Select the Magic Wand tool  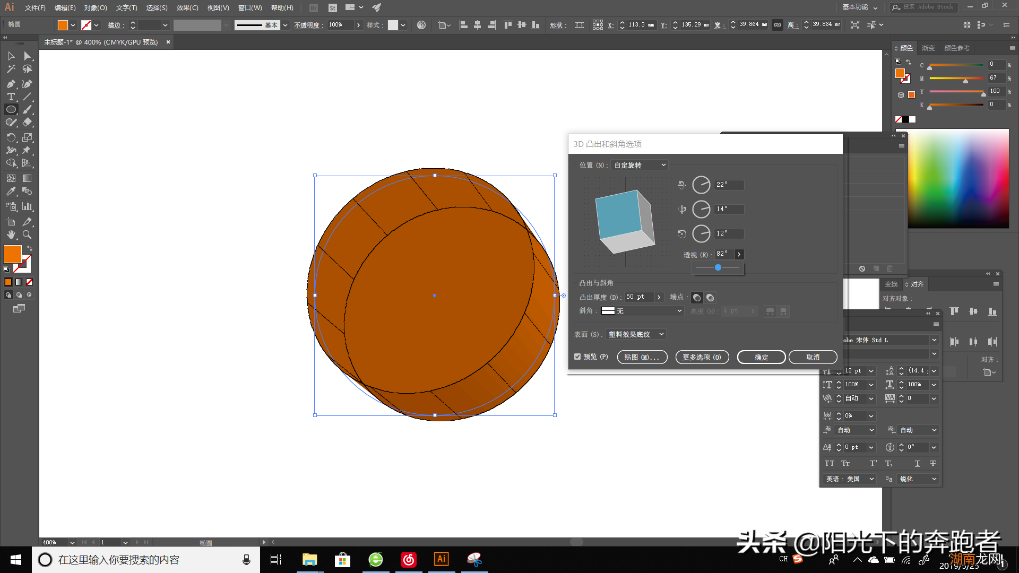(x=11, y=69)
